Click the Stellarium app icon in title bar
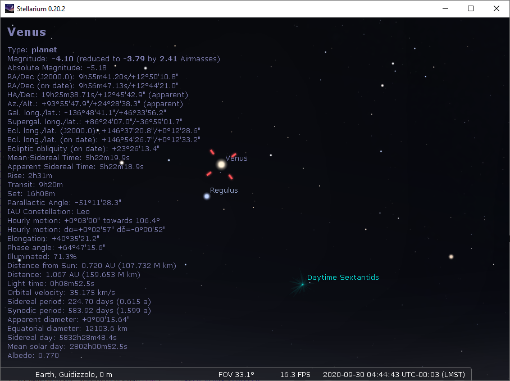The image size is (510, 381). (10, 8)
